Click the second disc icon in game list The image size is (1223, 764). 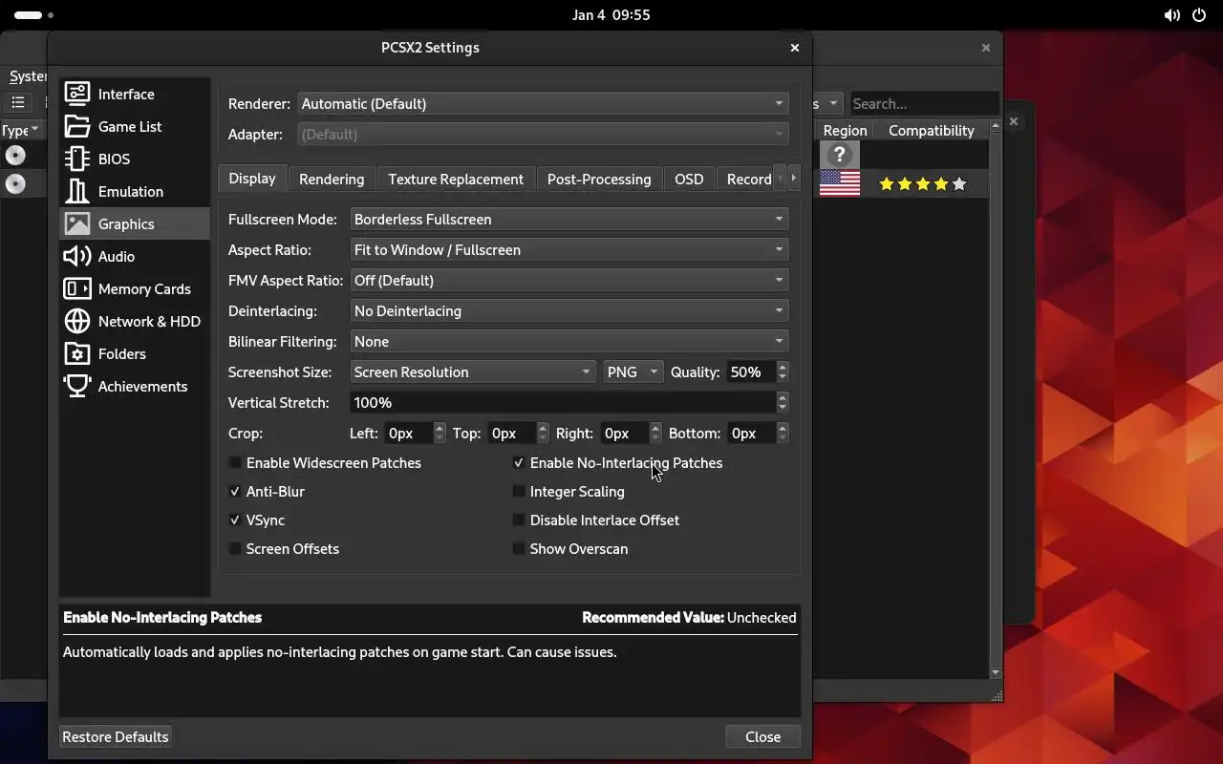pyautogui.click(x=15, y=183)
